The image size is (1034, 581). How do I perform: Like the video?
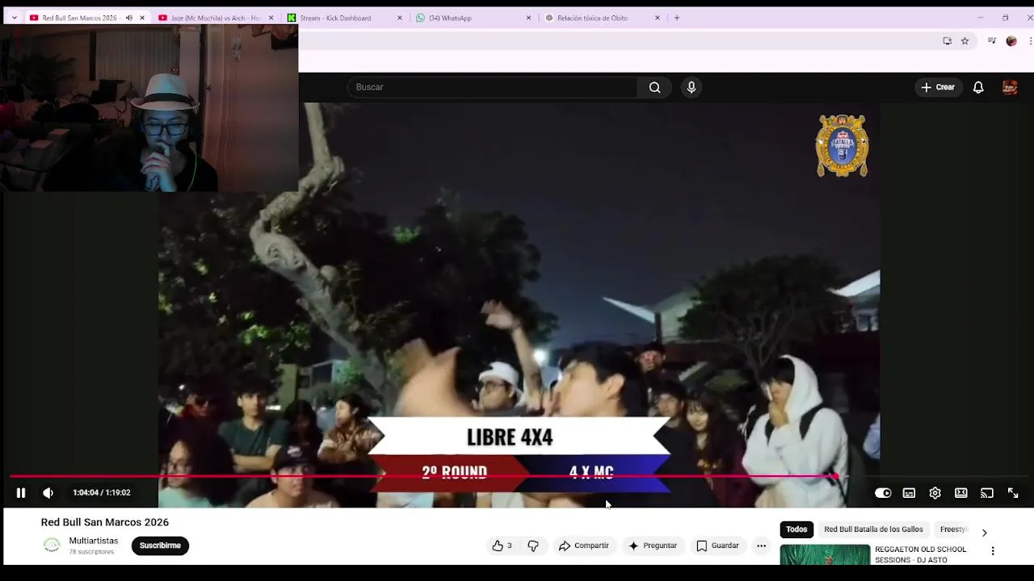click(502, 546)
